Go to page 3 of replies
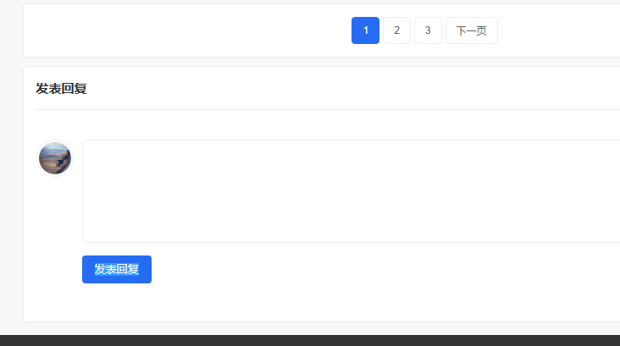This screenshot has height=346, width=620. (x=428, y=30)
